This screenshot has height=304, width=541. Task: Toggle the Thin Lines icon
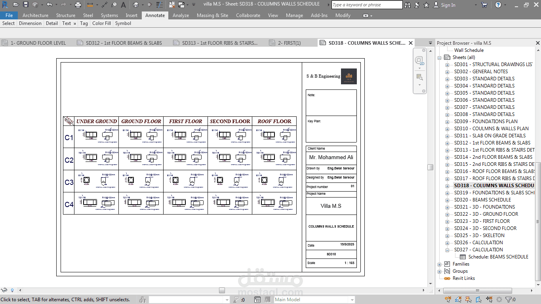click(159, 5)
